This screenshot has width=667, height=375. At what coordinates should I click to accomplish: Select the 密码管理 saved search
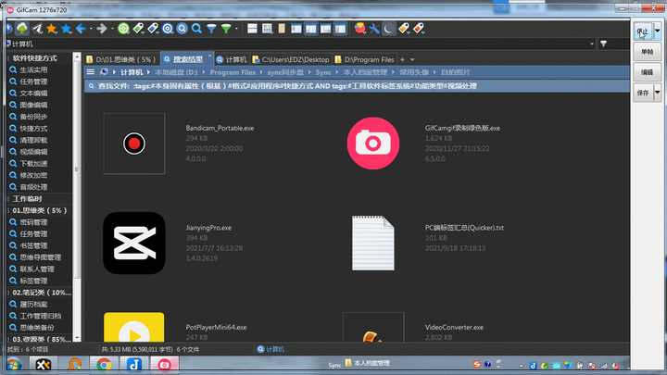(x=33, y=222)
